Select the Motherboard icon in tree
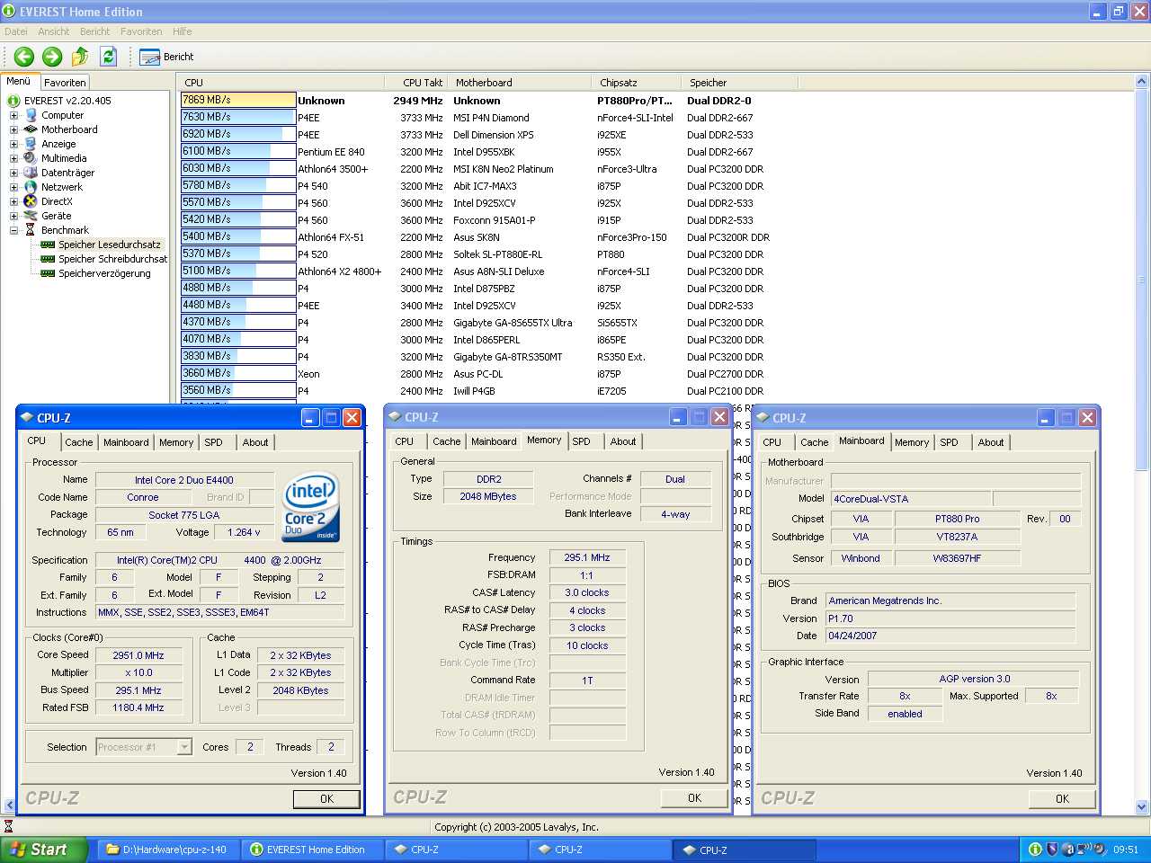 tap(31, 129)
